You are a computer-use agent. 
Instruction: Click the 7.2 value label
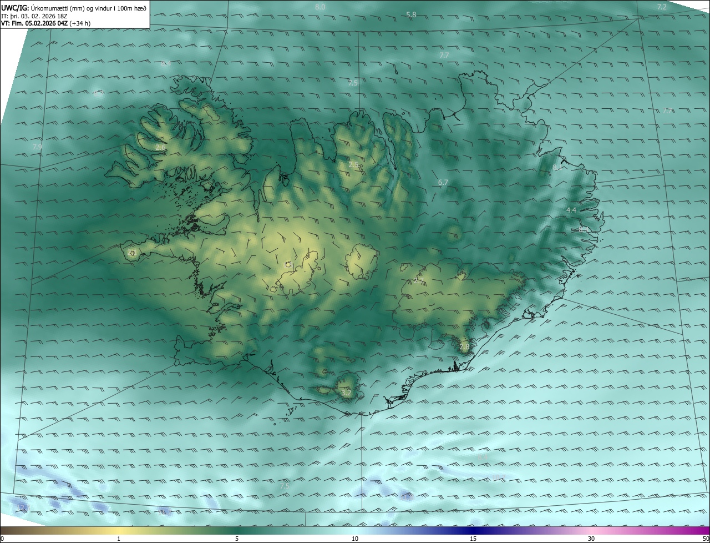pos(662,7)
